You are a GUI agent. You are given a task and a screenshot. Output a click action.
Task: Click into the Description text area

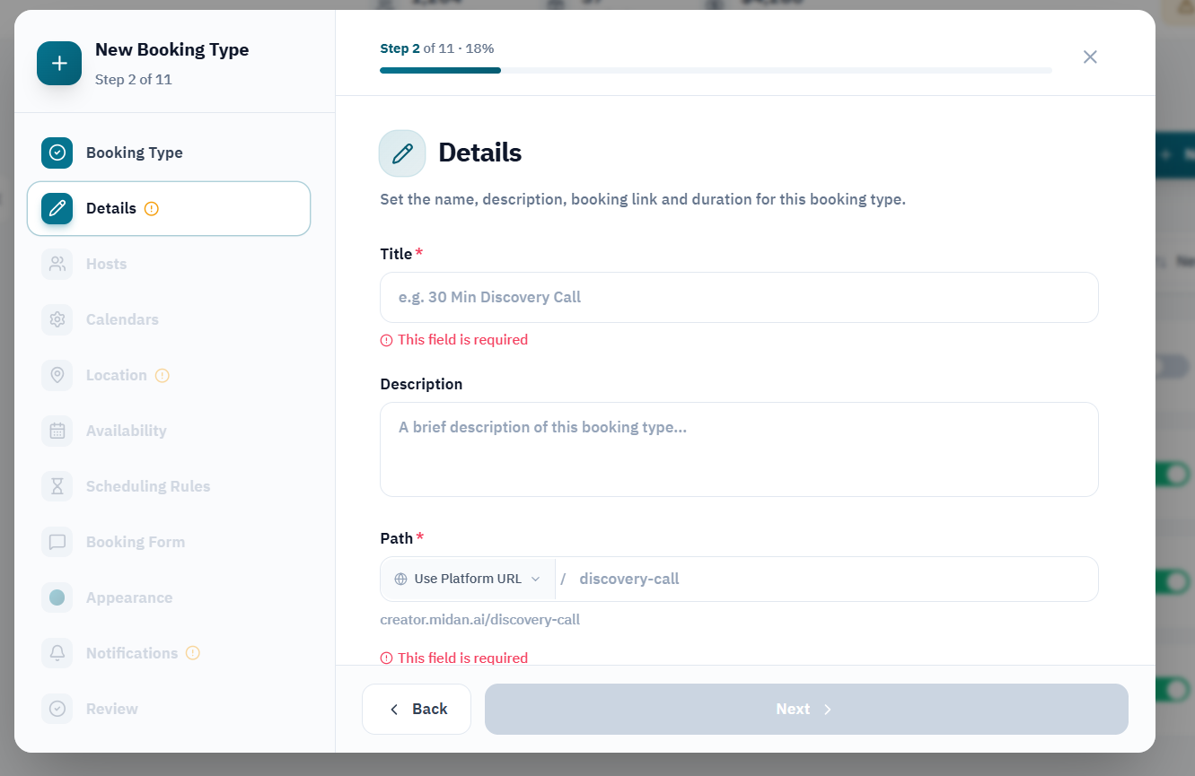(739, 449)
